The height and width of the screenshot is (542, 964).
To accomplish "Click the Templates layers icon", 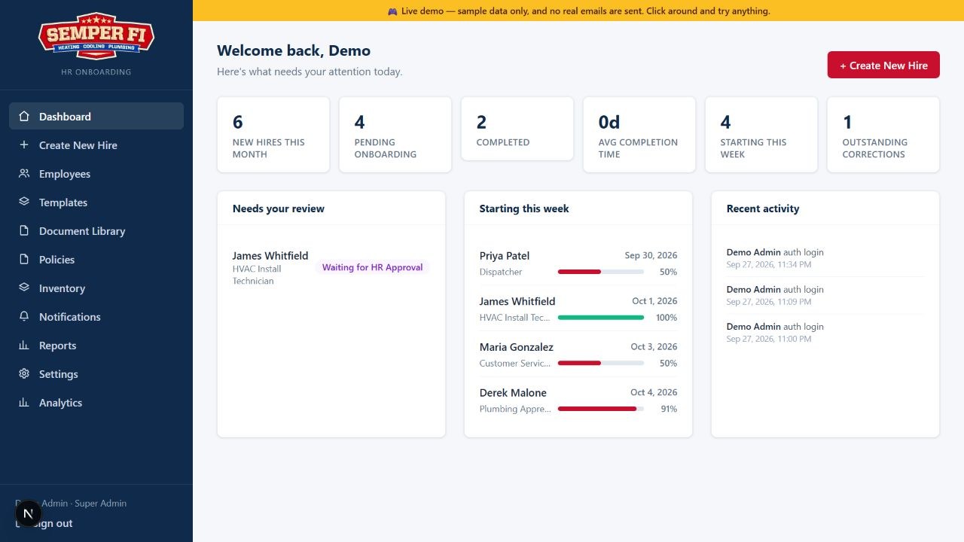I will 24,202.
